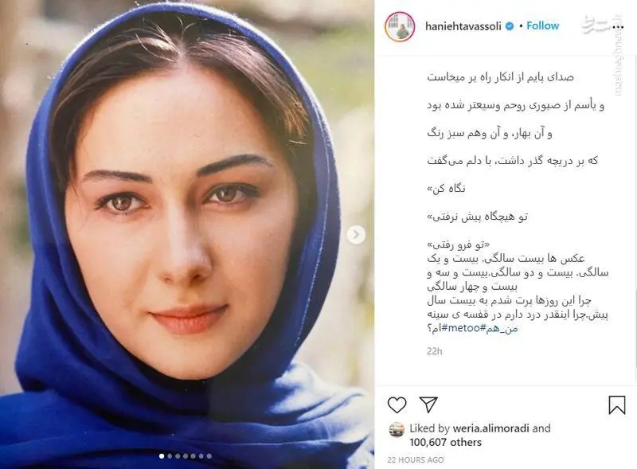The width and height of the screenshot is (637, 469).
Task: Open the Persian #من_هم hashtag
Action: pos(499,328)
